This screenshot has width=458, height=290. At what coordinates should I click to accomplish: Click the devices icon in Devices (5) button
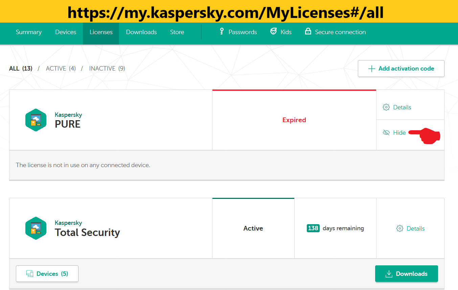pyautogui.click(x=30, y=274)
